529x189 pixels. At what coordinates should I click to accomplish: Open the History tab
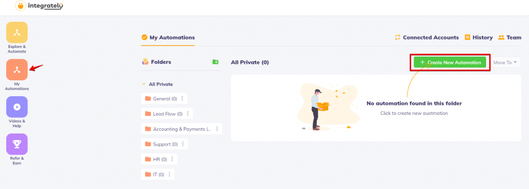[x=479, y=38]
